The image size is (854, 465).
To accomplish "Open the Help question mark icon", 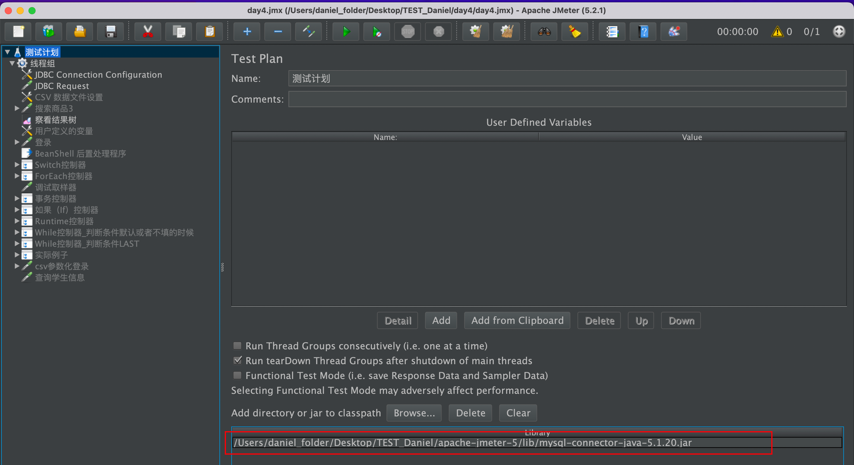I will [x=643, y=32].
